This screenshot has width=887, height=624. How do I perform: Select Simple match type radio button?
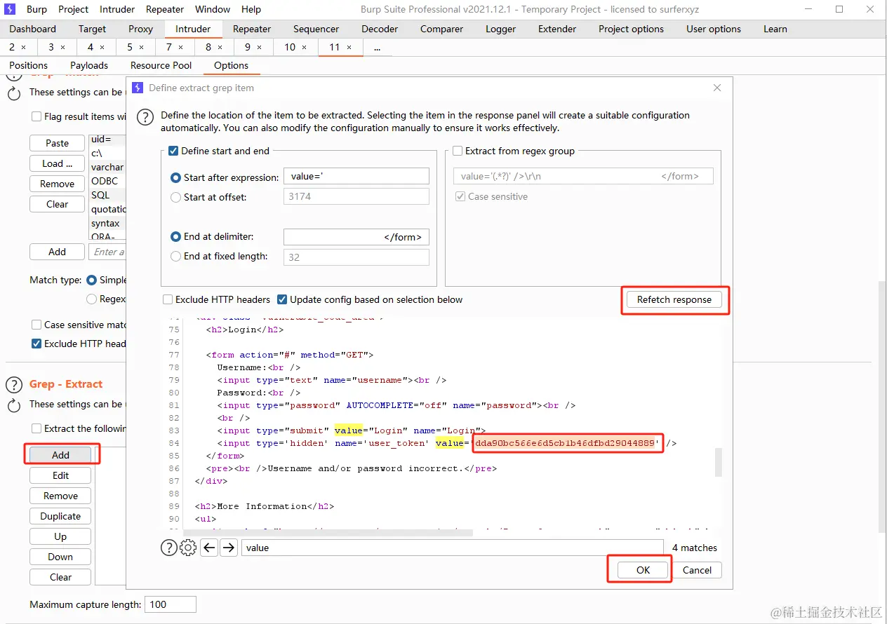[x=91, y=280]
